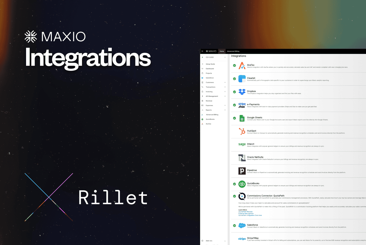Collapse the sidebar with the menu icon
Viewport: 366px width, 245px height.
202,51
